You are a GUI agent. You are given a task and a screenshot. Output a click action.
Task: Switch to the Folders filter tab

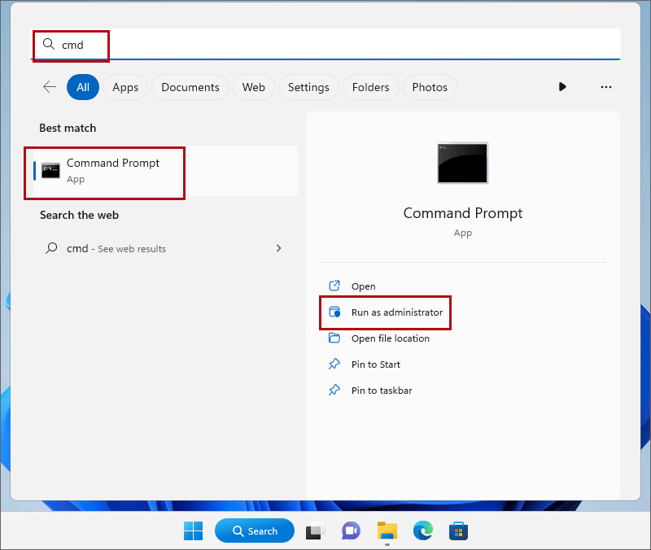pyautogui.click(x=371, y=87)
